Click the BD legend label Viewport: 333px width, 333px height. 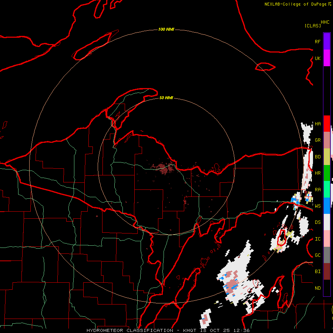tap(317, 157)
